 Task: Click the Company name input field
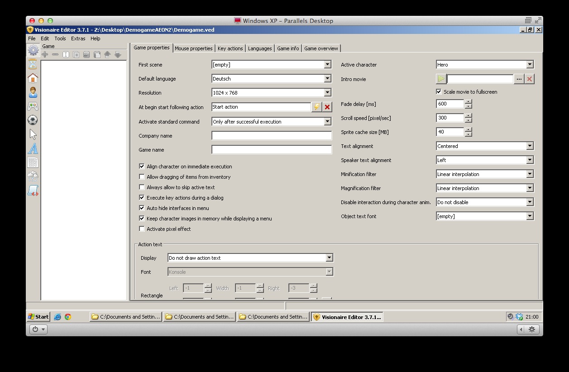272,136
